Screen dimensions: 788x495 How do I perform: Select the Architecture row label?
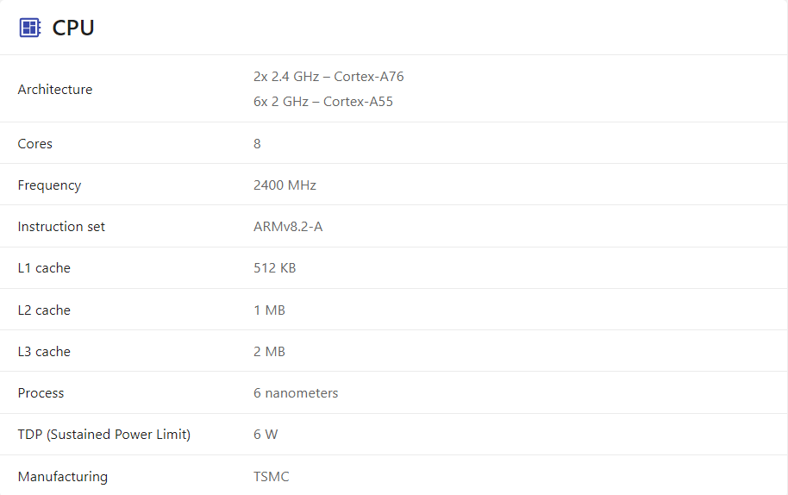55,90
